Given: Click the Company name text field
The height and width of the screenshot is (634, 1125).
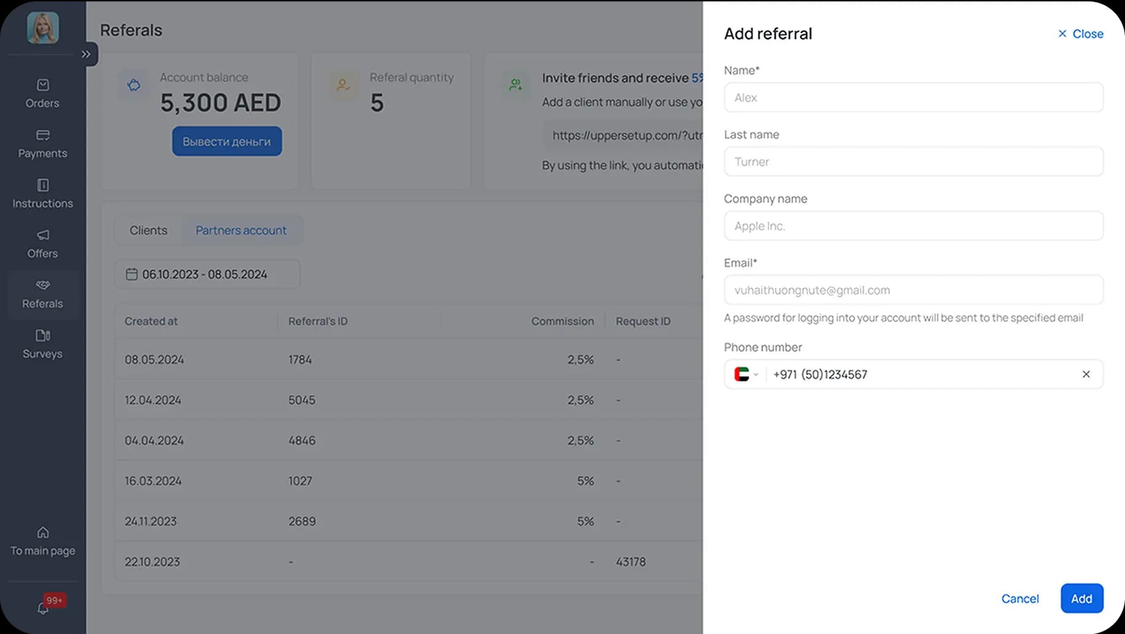Looking at the screenshot, I should tap(913, 226).
